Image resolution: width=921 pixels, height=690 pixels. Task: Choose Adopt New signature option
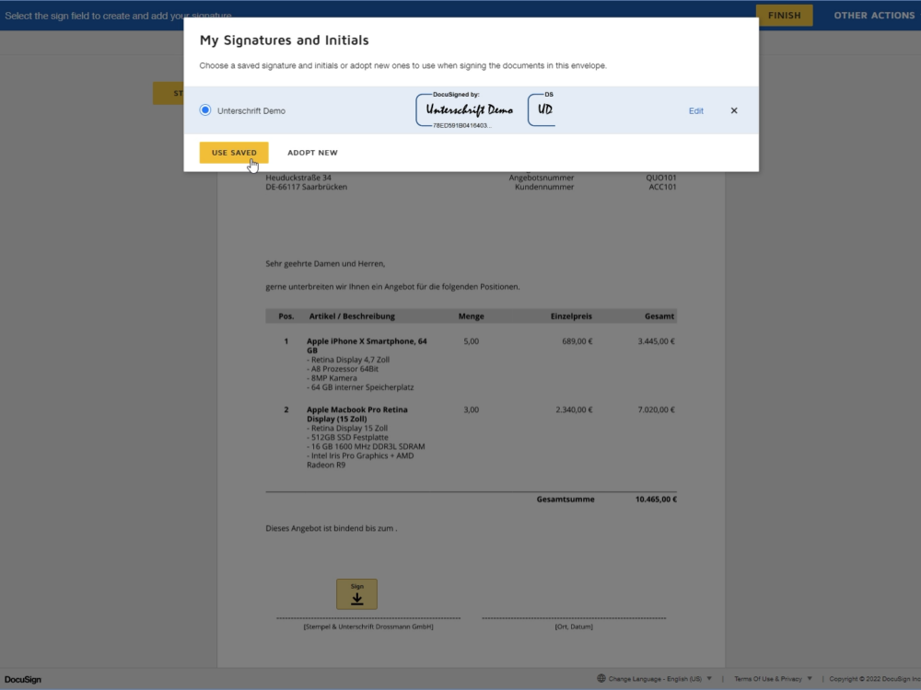tap(312, 153)
